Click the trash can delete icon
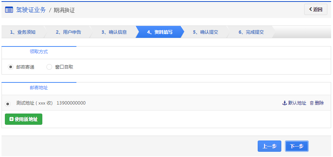 (312, 103)
